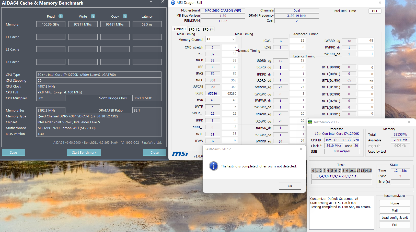Click TestMem5 Clock value 3610 MHz

click(x=334, y=146)
